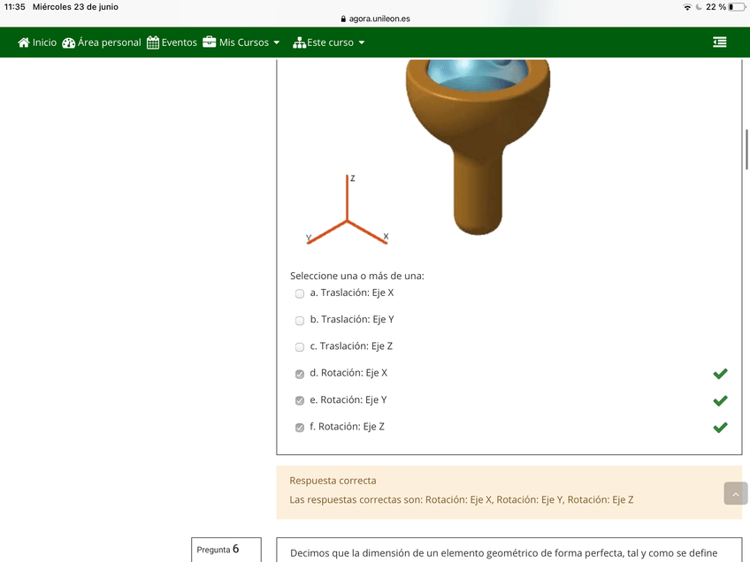This screenshot has width=750, height=562.
Task: Click the Inicio link text
Action: point(44,42)
